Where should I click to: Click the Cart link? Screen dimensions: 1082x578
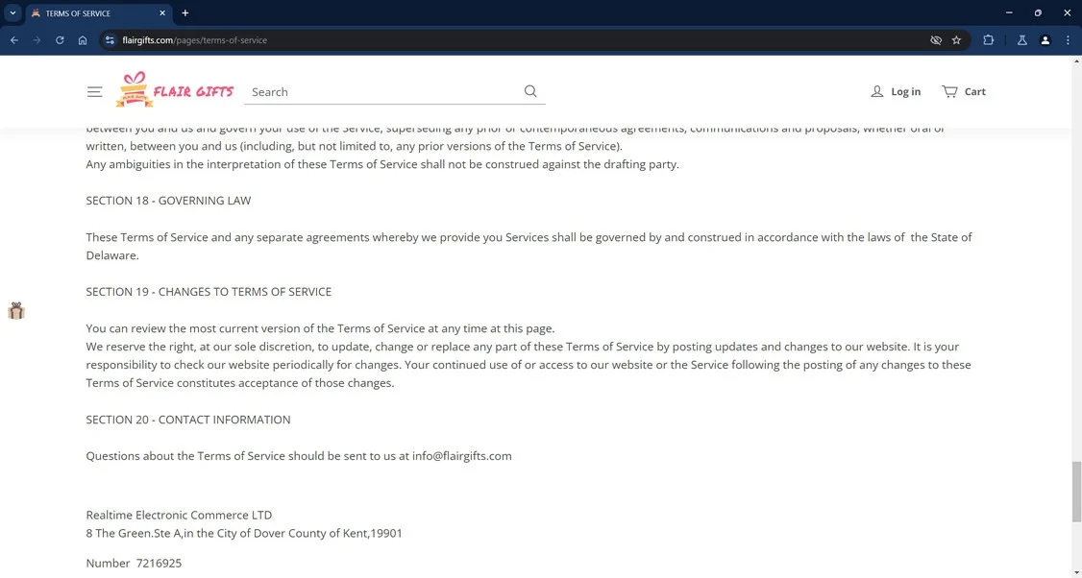tap(974, 91)
